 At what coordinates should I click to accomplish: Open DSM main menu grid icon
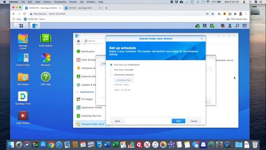[21, 26]
